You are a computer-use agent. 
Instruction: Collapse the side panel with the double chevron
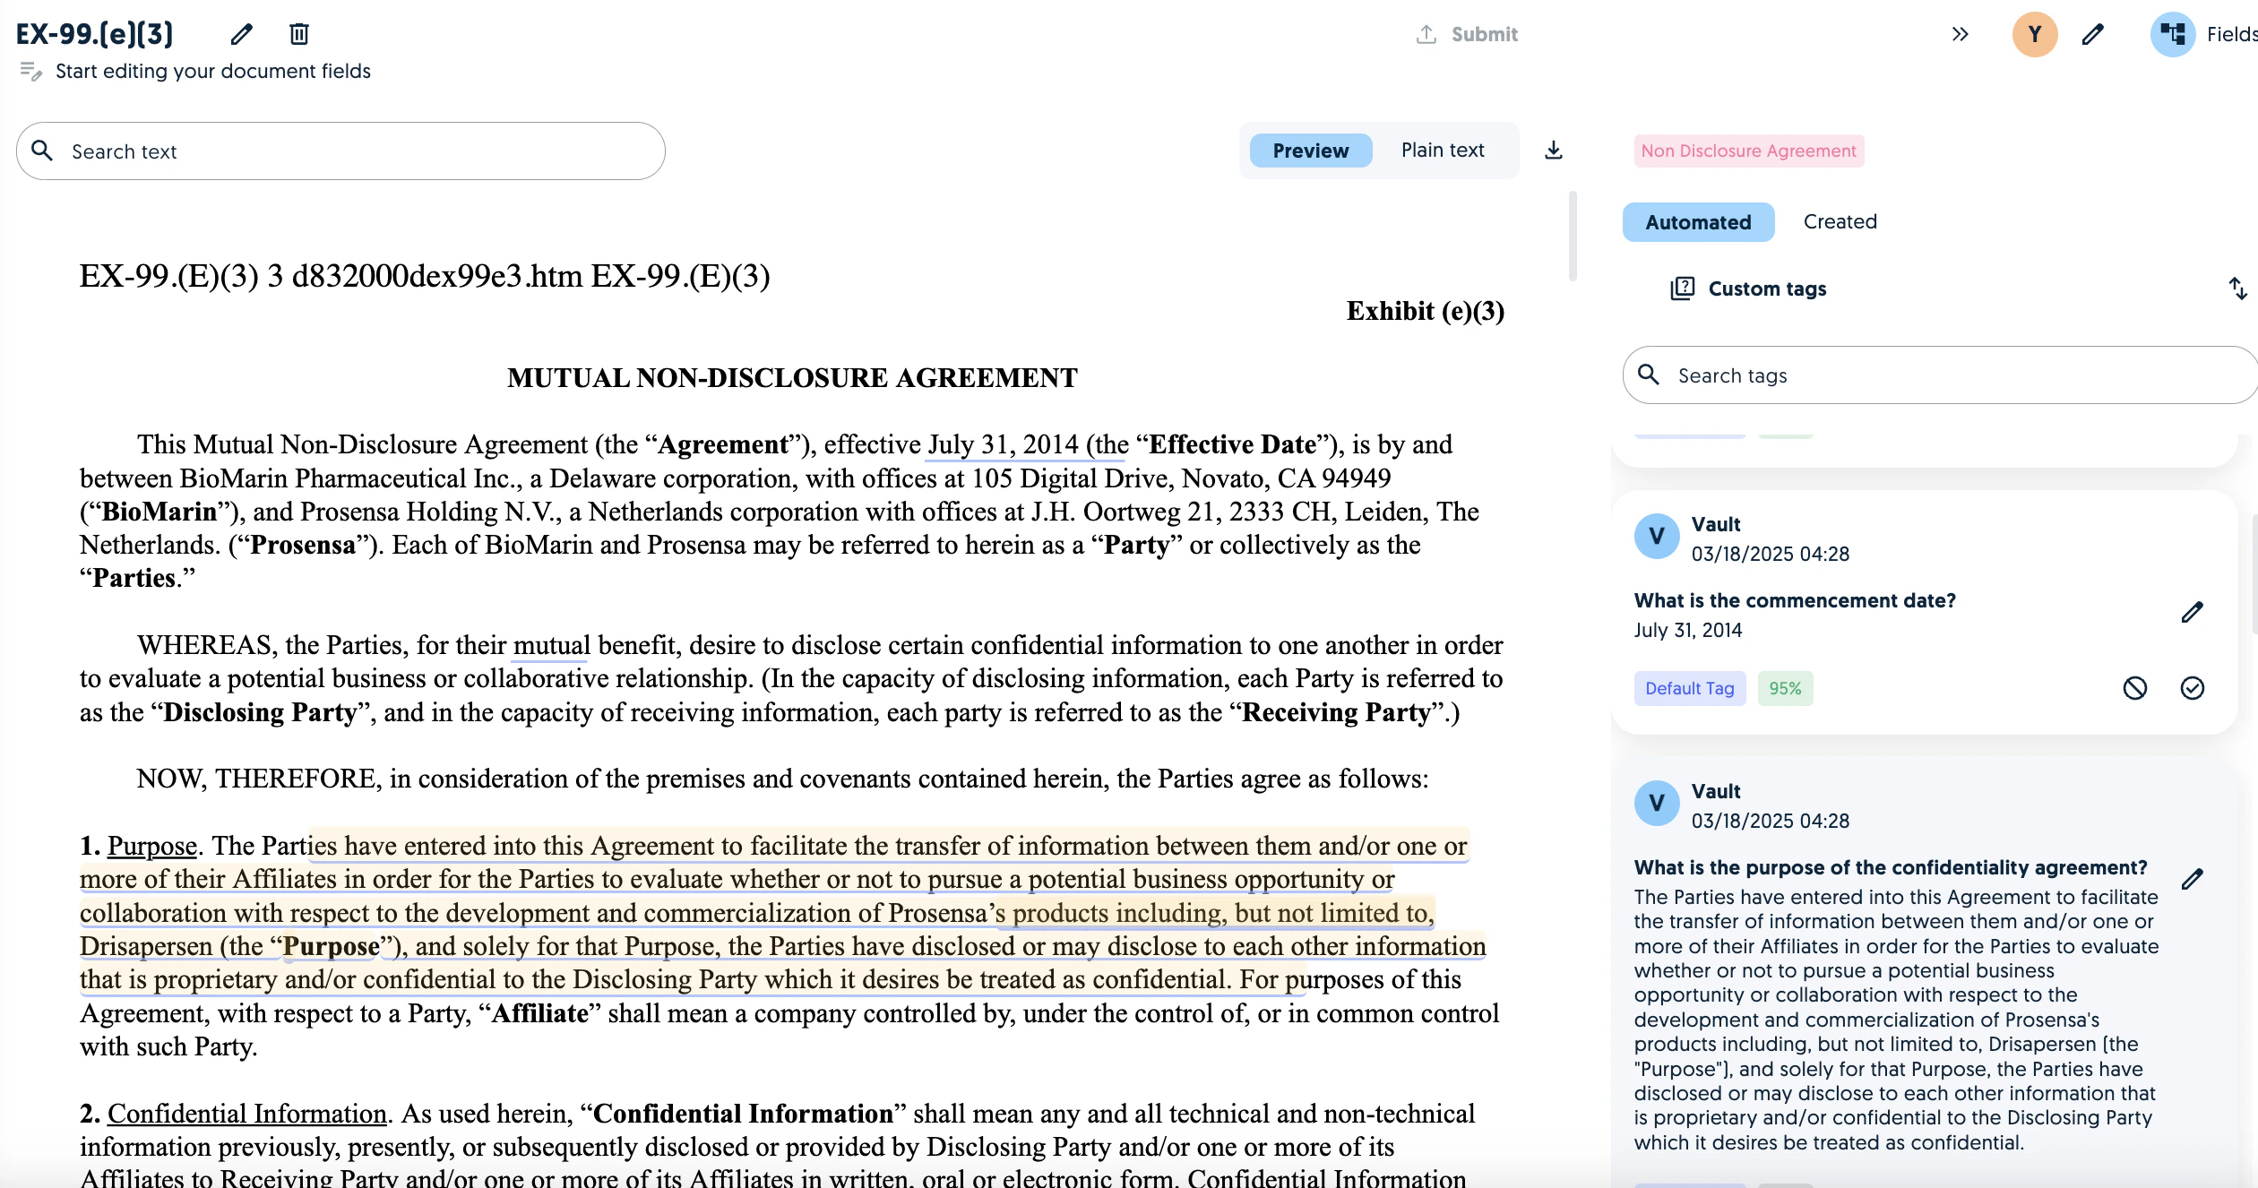[x=1961, y=34]
